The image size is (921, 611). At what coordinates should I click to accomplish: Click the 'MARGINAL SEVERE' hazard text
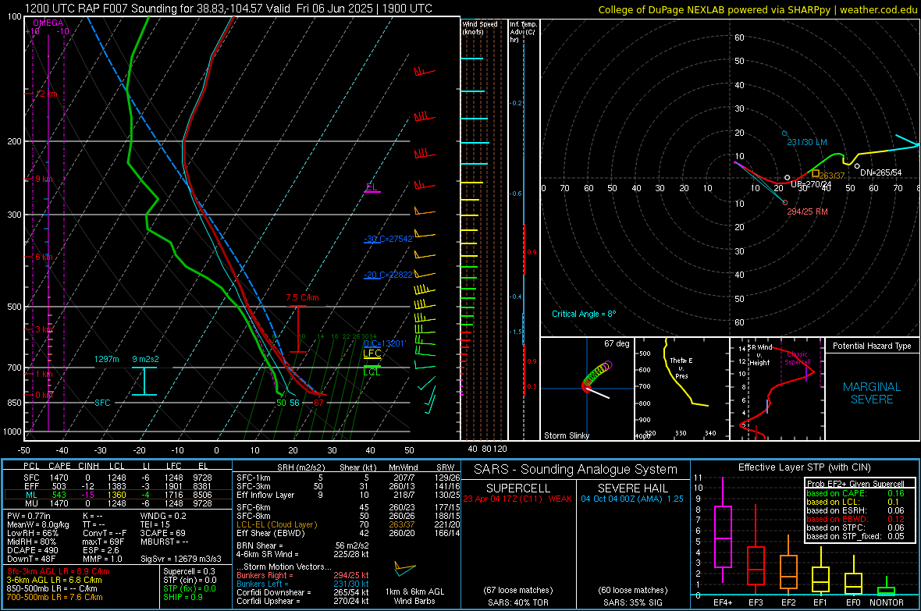(x=872, y=393)
